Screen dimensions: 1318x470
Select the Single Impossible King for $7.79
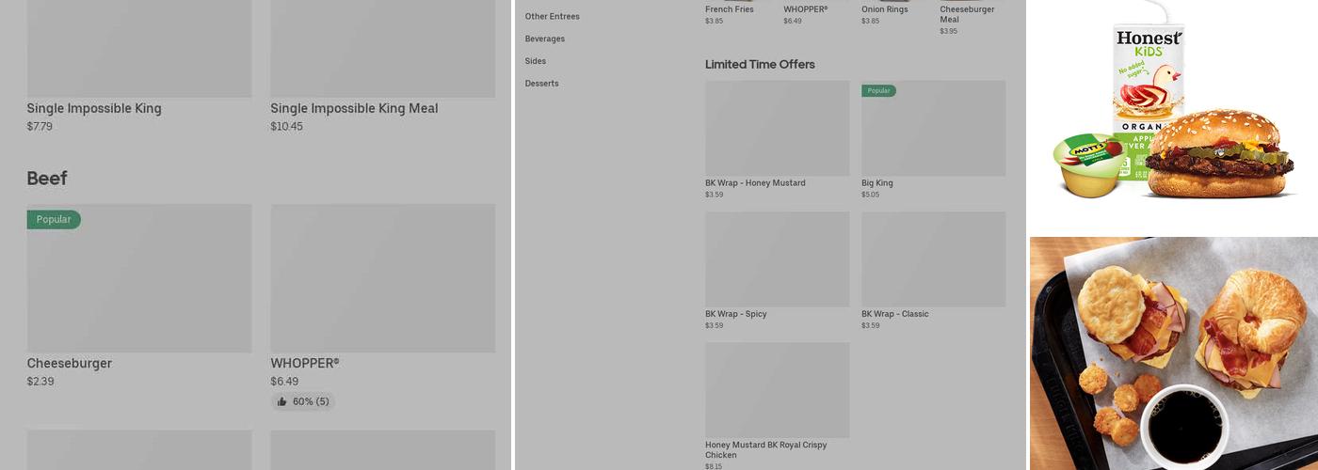point(93,108)
